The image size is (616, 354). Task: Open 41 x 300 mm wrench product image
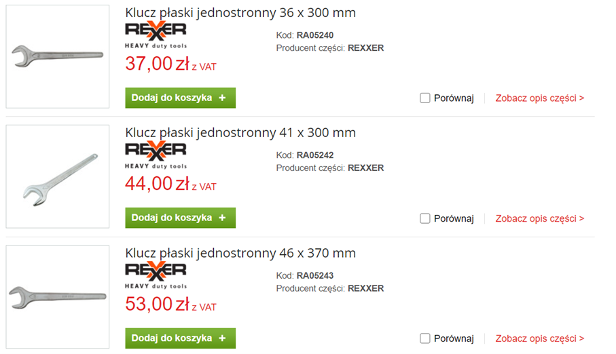tap(58, 176)
